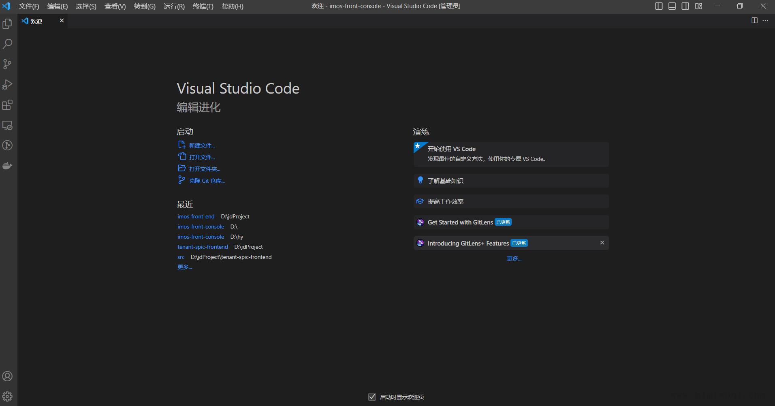775x406 pixels.
Task: Click the lightbulb icon on 了解基础知识
Action: [x=420, y=180]
